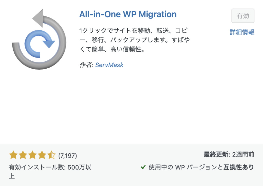This screenshot has width=263, height=186.
Task: Click the All-in-One WP Migration plugin icon
Action: [x=39, y=39]
